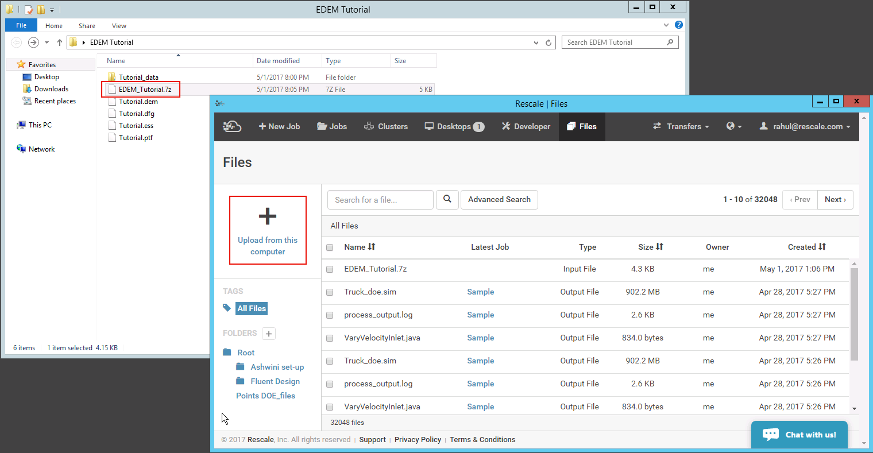Image resolution: width=873 pixels, height=453 pixels.
Task: Expand the Explorer address bar history dropdown
Action: (x=536, y=42)
